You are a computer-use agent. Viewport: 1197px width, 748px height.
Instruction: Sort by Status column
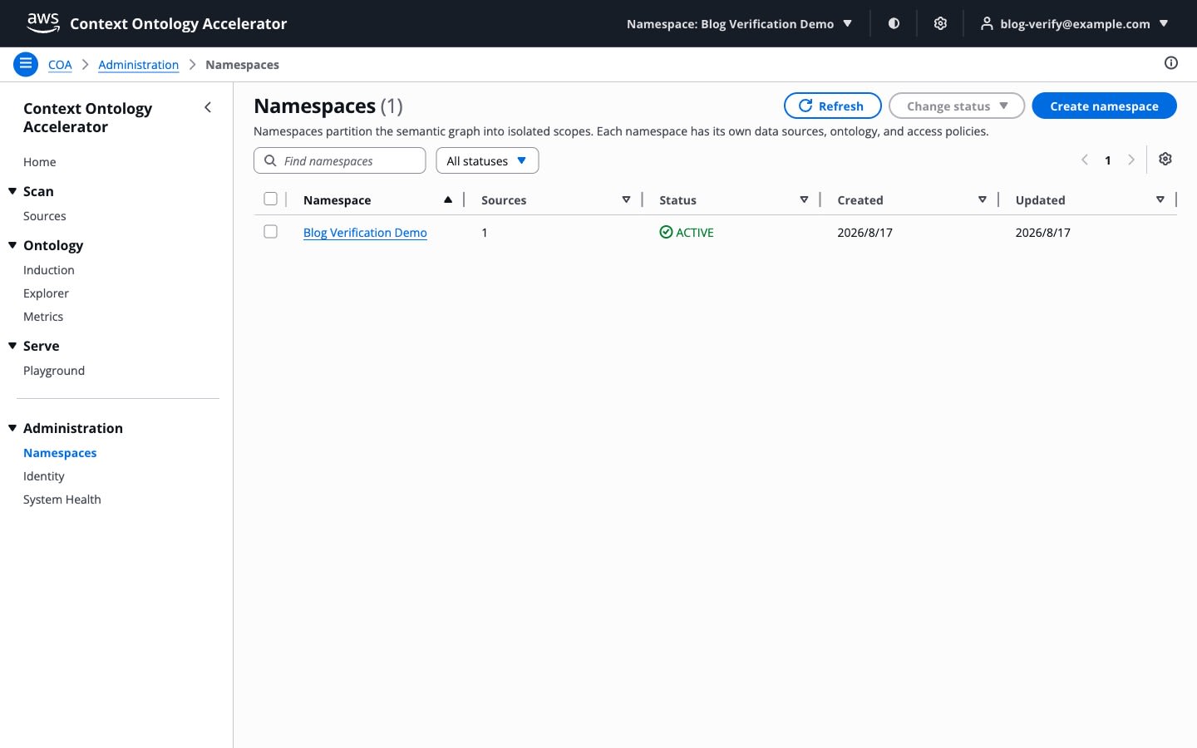point(804,199)
